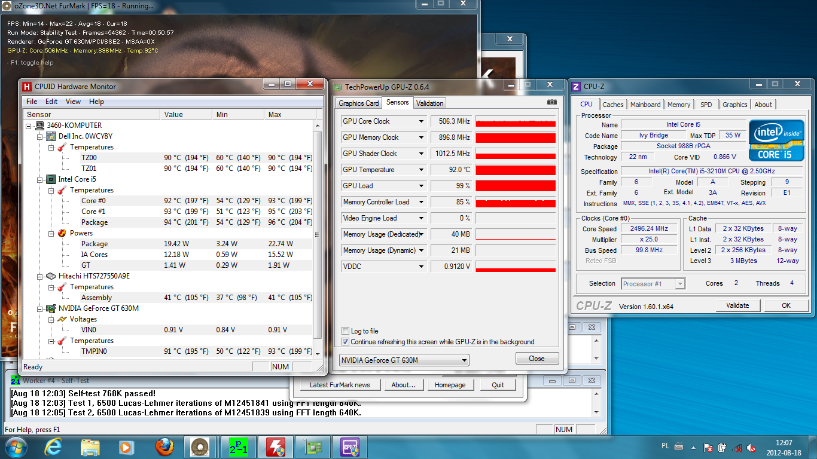817x459 pixels.
Task: Click the Value column header in Hardware Monitor
Action: point(186,114)
